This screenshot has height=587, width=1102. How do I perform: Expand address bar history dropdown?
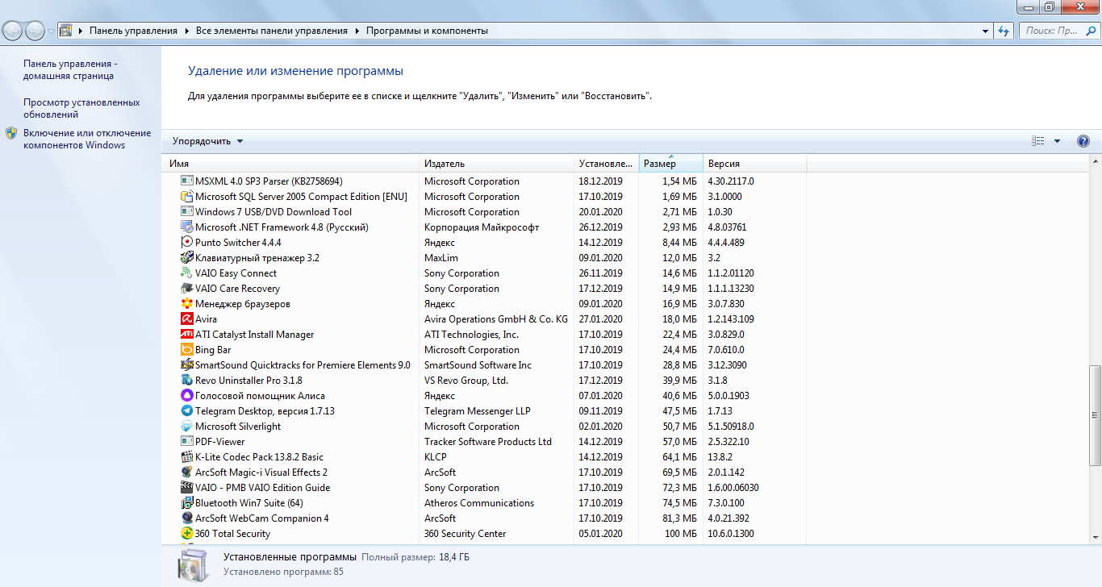click(986, 31)
